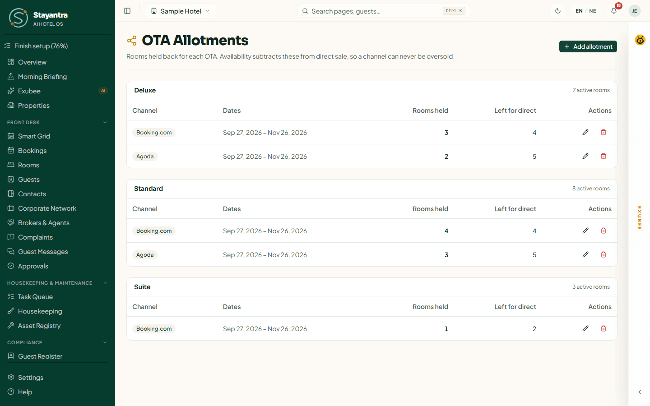The image size is (650, 406).
Task: Expand the Exubee side panel chevron
Action: (640, 392)
